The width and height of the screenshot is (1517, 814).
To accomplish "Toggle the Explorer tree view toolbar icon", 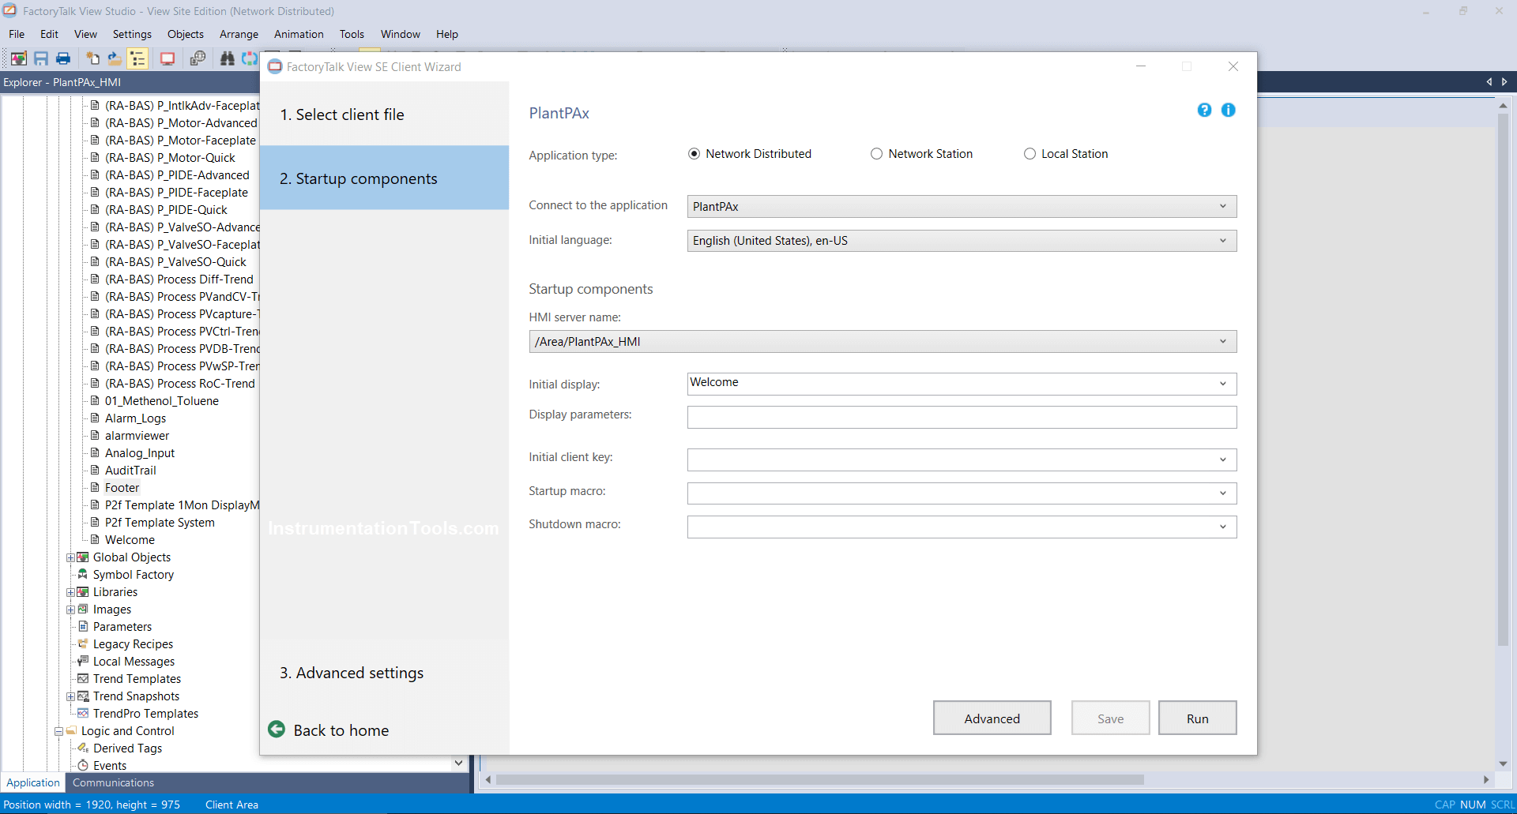I will coord(137,58).
